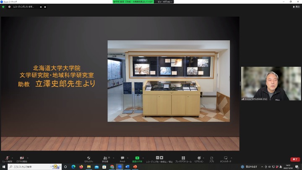This screenshot has height=170, width=302.
Task: Open Microsoft Store from taskbar
Action: point(104,167)
